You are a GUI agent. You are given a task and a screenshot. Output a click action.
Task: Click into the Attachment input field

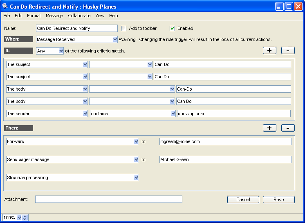pyautogui.click(x=108, y=199)
